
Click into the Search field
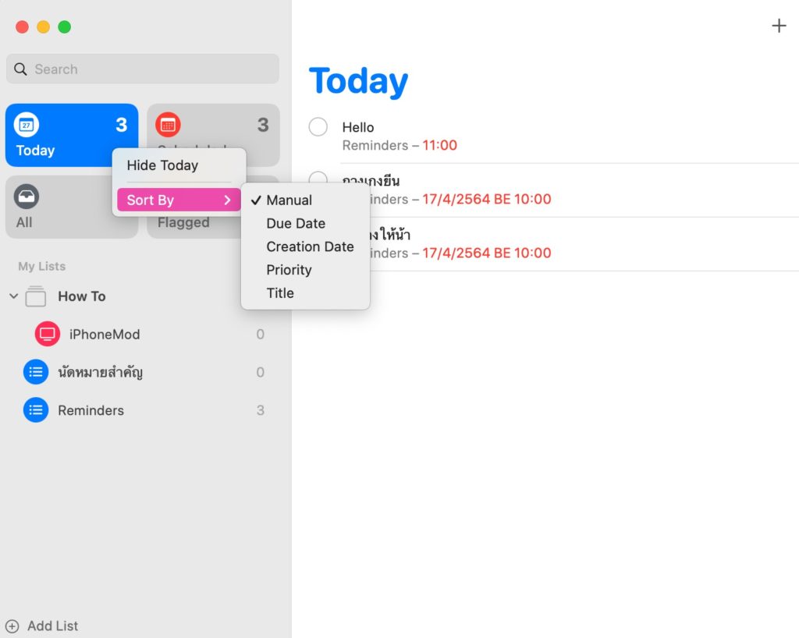click(148, 69)
